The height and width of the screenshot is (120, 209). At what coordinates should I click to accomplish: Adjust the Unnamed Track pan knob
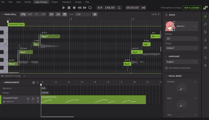[x=33, y=99]
